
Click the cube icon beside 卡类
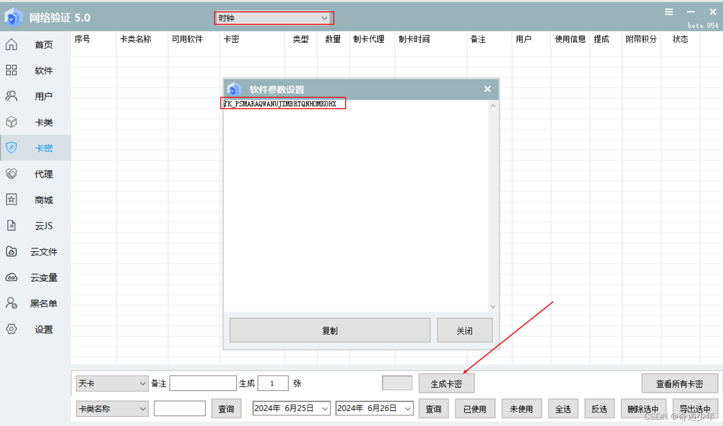coord(11,122)
